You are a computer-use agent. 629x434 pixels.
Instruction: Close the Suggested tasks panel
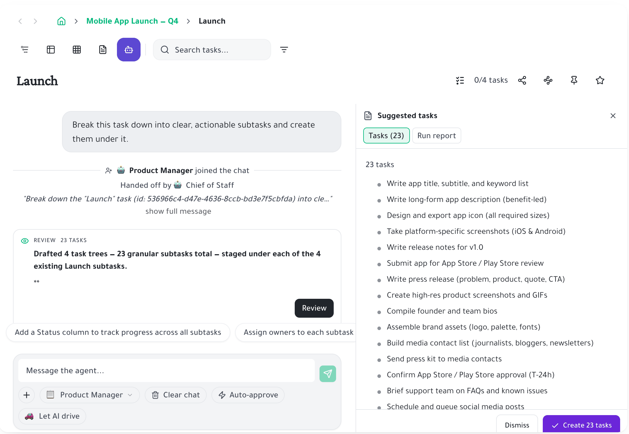613,116
